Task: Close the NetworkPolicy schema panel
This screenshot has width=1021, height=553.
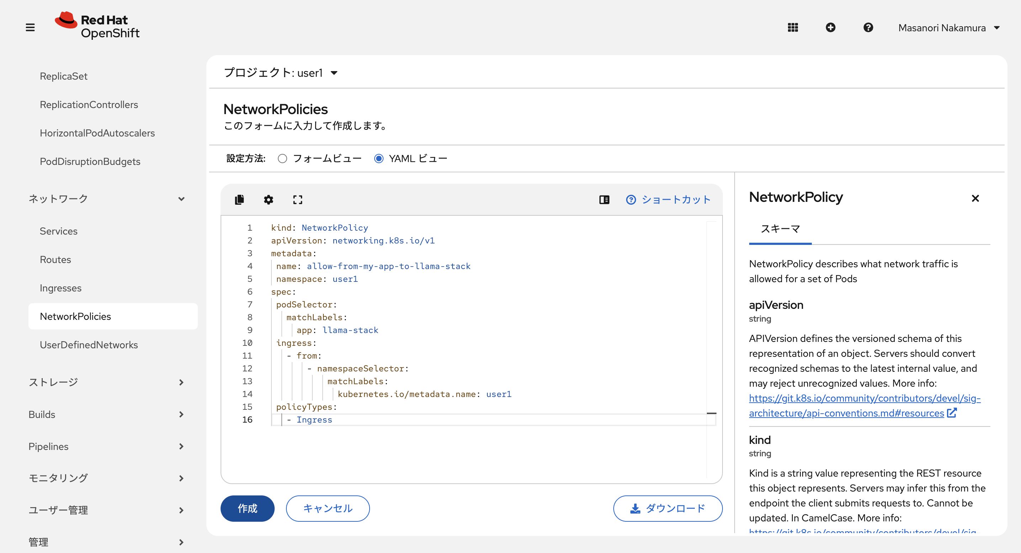Action: click(x=975, y=198)
